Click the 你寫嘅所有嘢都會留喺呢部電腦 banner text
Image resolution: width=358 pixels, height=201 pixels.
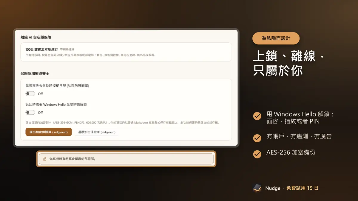[x=72, y=159]
